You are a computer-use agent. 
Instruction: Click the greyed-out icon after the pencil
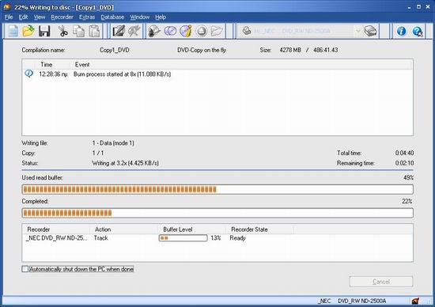click(x=134, y=31)
